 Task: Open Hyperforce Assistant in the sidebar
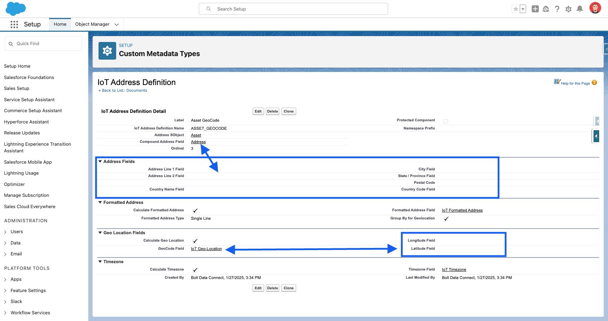click(26, 122)
